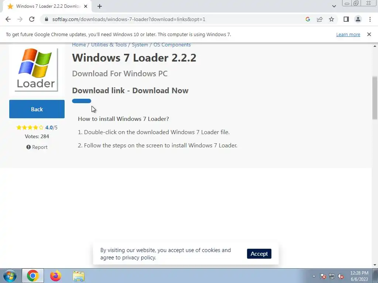Click the padlock site info icon
The width and height of the screenshot is (378, 283).
pyautogui.click(x=47, y=19)
